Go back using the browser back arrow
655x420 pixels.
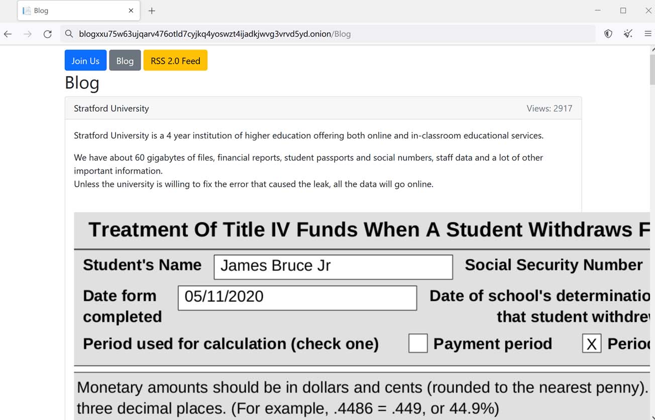pyautogui.click(x=8, y=34)
